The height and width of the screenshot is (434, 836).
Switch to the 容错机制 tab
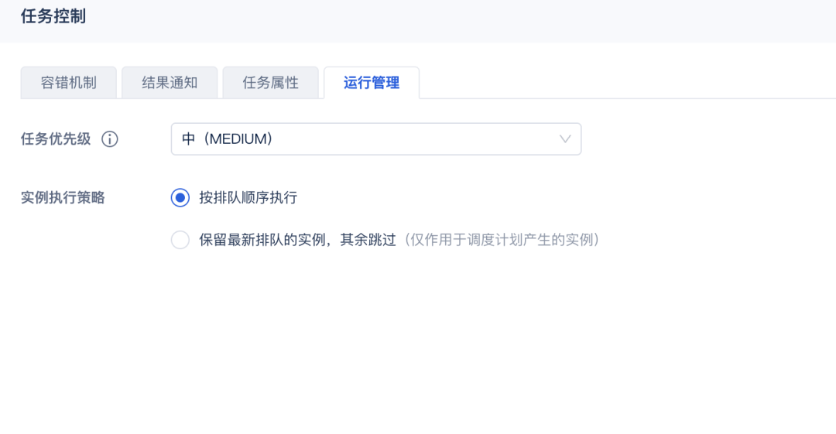(x=68, y=83)
